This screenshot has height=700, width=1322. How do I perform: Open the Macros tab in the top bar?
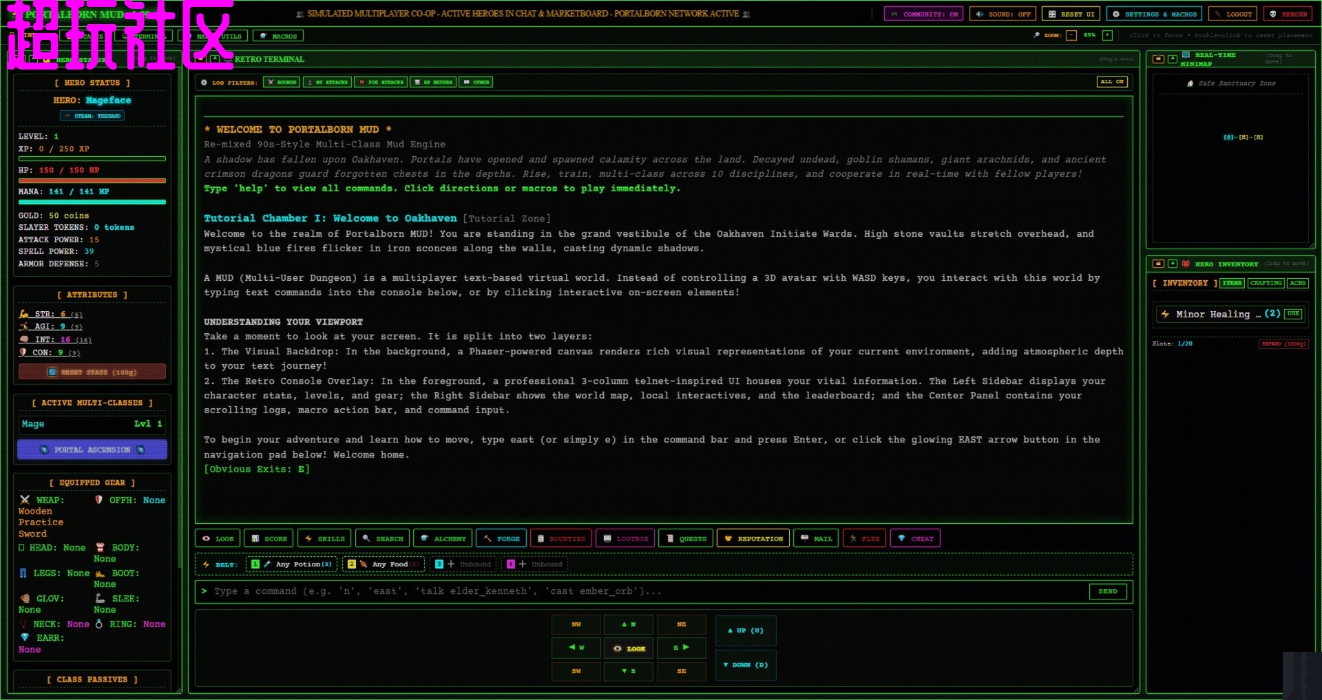coord(278,36)
